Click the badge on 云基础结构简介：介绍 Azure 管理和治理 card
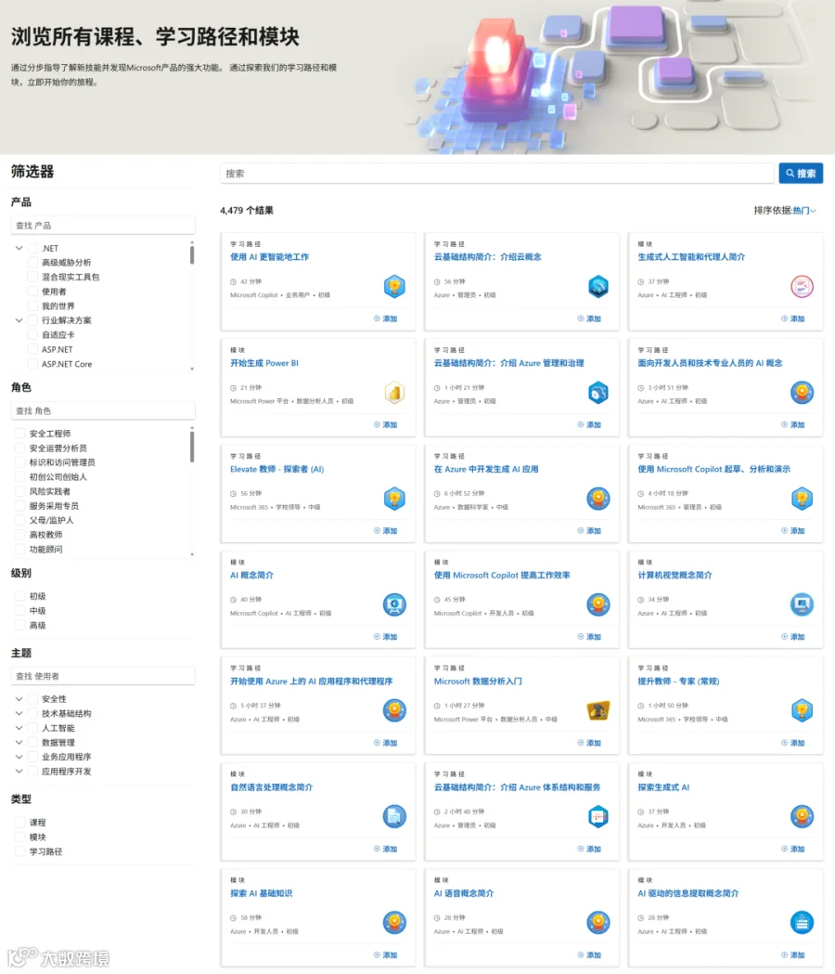Image resolution: width=835 pixels, height=974 pixels. point(597,393)
